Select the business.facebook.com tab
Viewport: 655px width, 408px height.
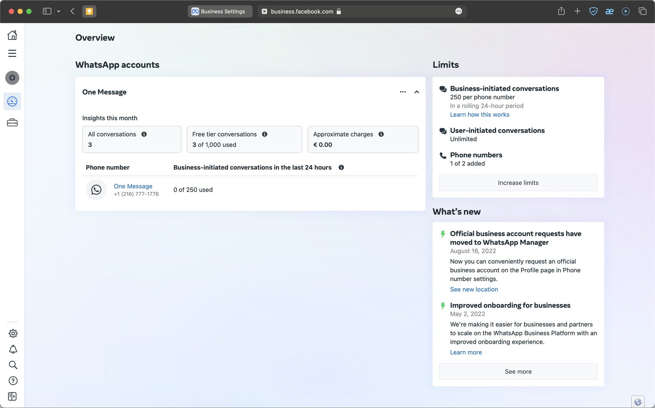click(362, 11)
